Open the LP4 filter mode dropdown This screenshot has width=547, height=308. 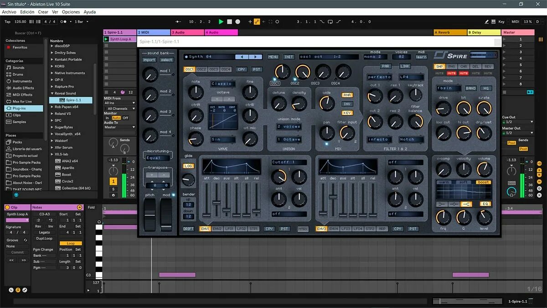(411, 77)
